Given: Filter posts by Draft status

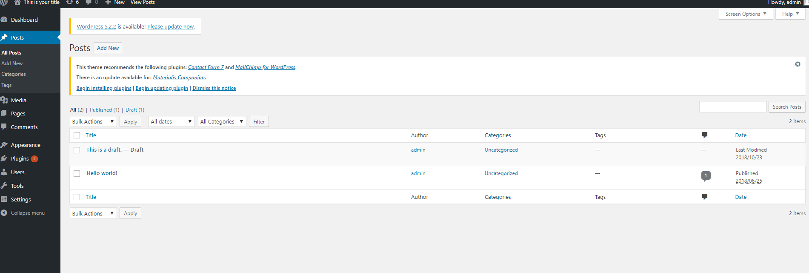Looking at the screenshot, I should (x=135, y=110).
